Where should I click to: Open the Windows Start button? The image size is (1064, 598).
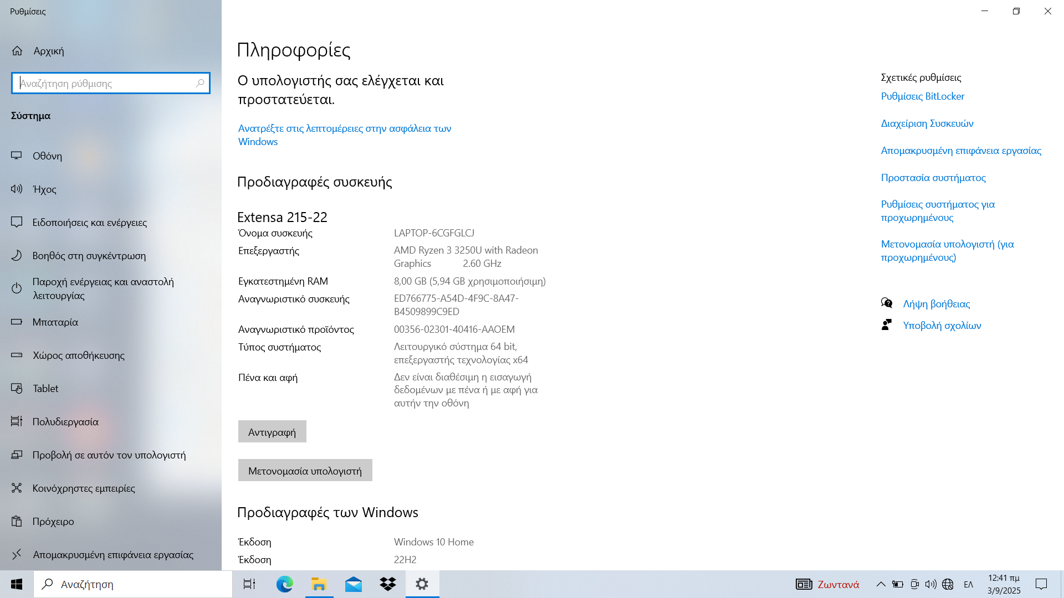17,584
